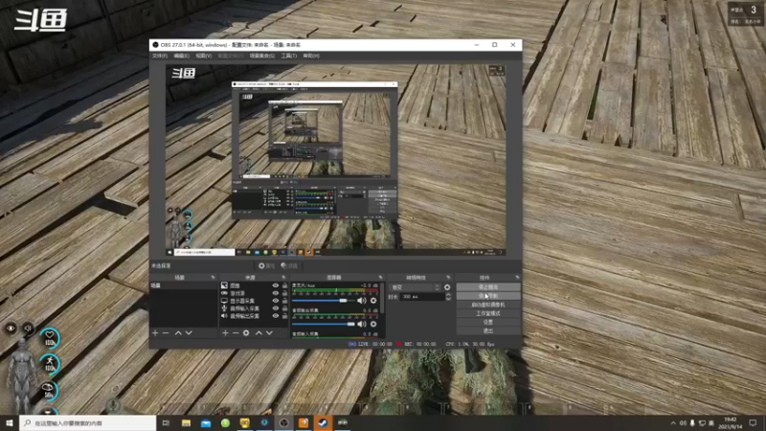Lock the 音频输入采集 source
The height and width of the screenshot is (431, 766).
284,308
